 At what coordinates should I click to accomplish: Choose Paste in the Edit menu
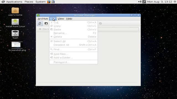pos(73,30)
